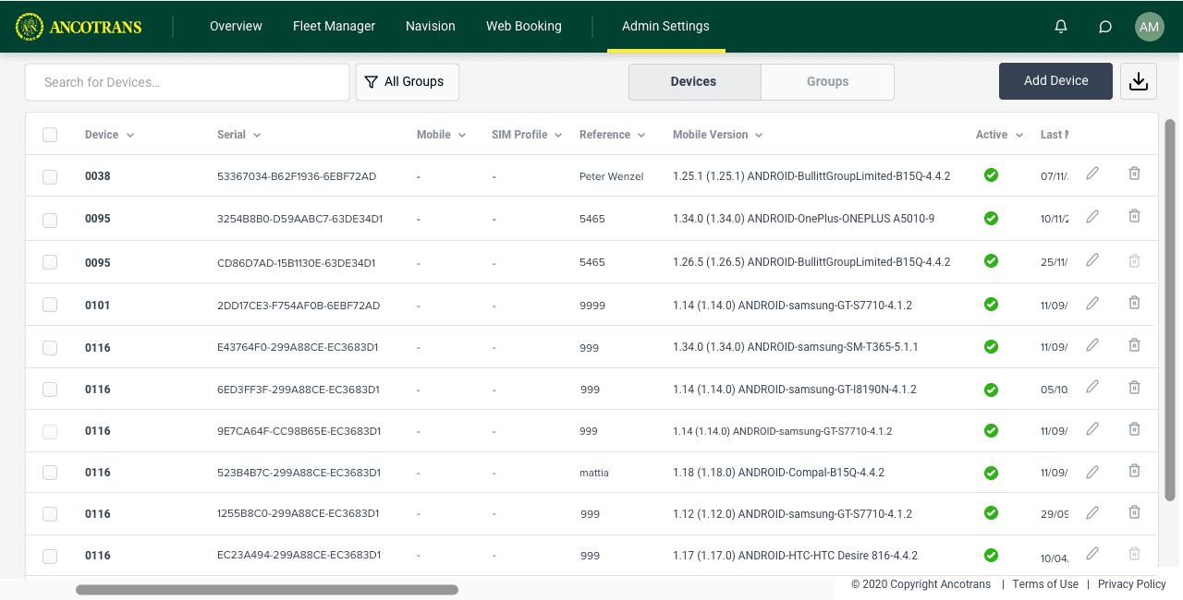Edit device with serial 1255B8C0-299A88CE-EC3683D1

1092,512
